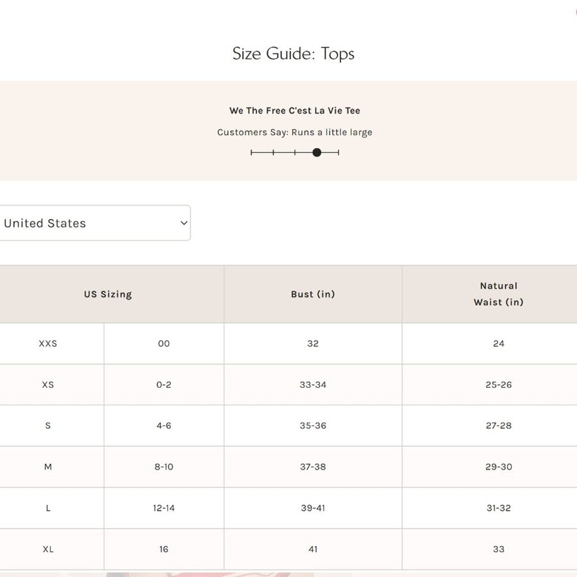The height and width of the screenshot is (577, 577).
Task: Click the 33 waist measurement for XL
Action: [x=498, y=549]
